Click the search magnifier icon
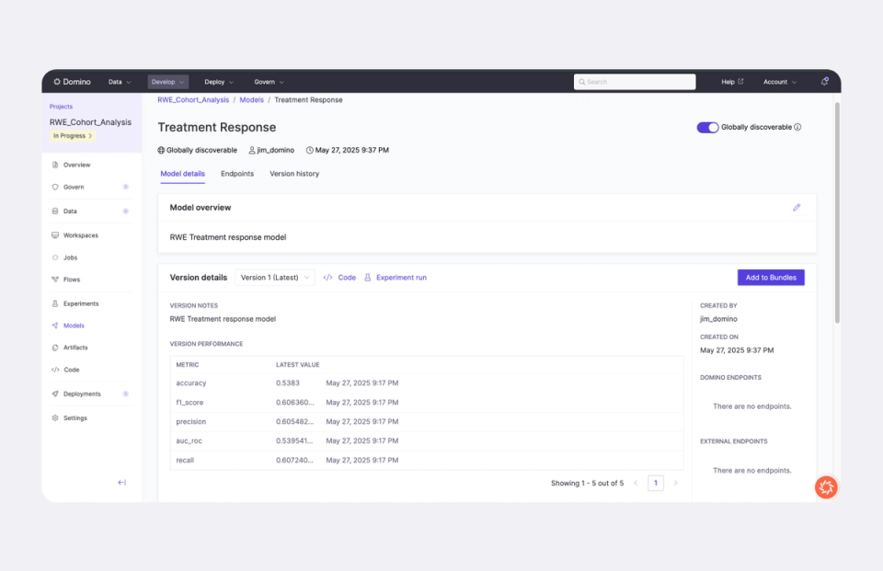Screen dimensions: 883x571 (581, 82)
